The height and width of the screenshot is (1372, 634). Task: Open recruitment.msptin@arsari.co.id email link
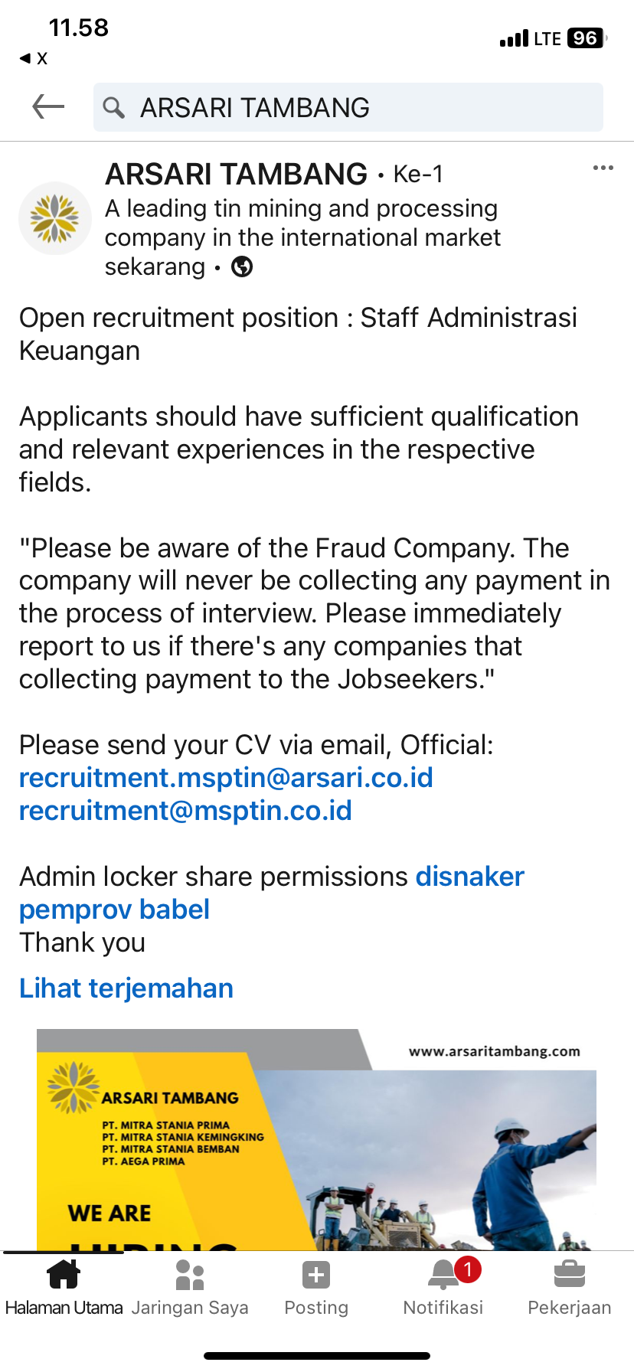[x=226, y=778]
